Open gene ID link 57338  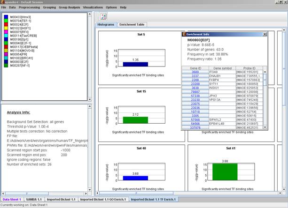pos(195,96)
